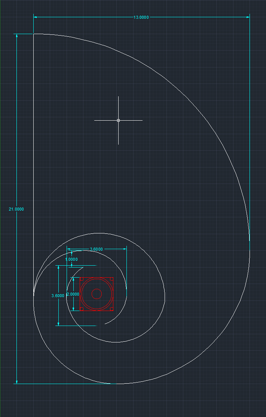The width and height of the screenshot is (266, 417).
Task: Select the bottom-right corner hole of red square
Action: [x=111, y=309]
